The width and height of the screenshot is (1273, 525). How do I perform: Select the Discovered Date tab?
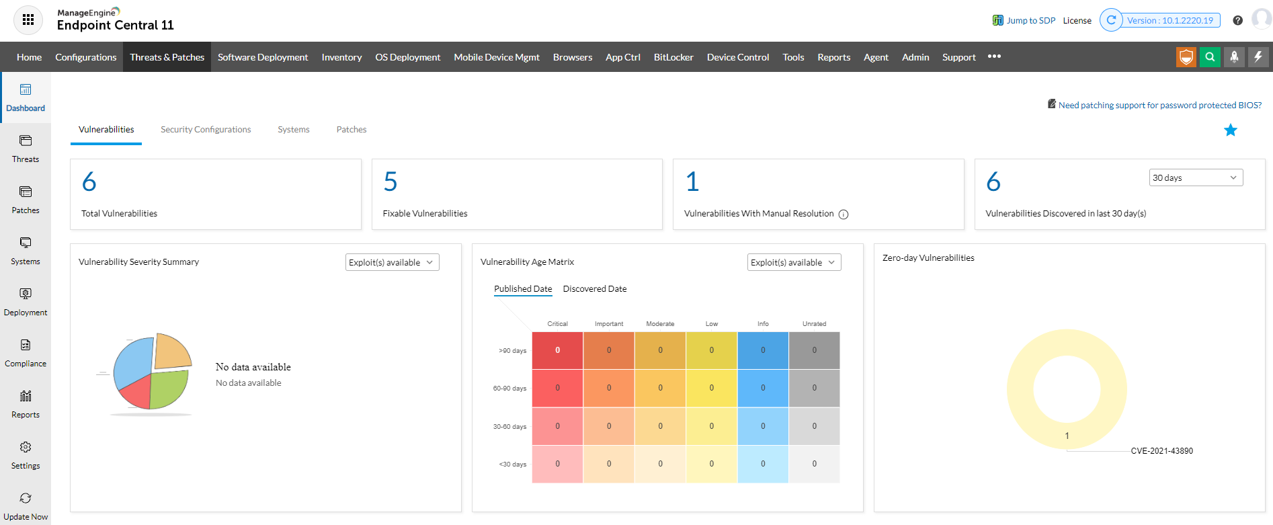(595, 289)
